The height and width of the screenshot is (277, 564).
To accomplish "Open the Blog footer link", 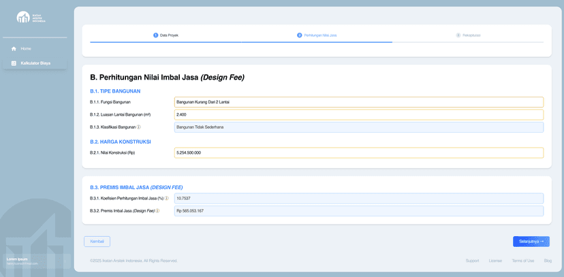I will (548, 261).
